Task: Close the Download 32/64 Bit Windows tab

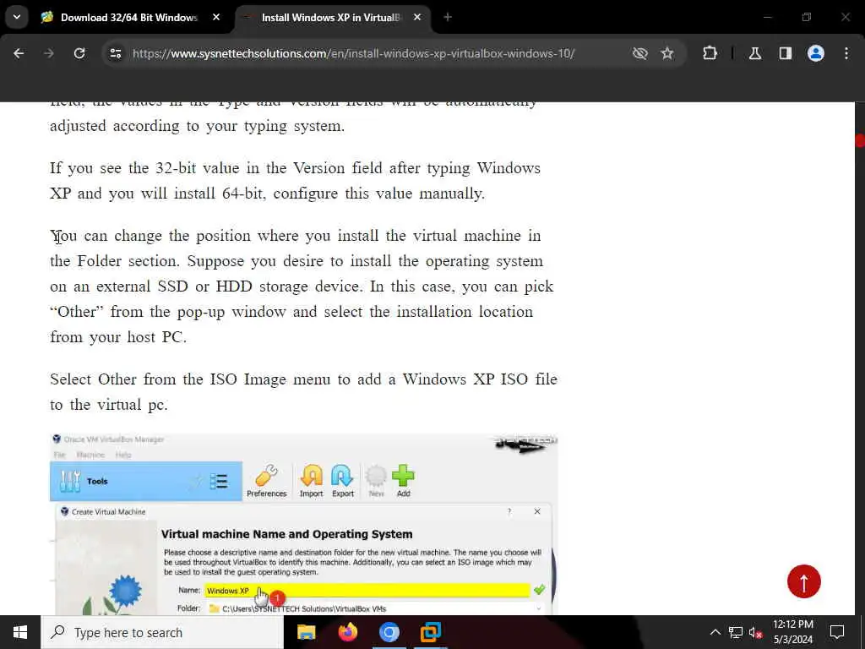Action: pos(216,18)
